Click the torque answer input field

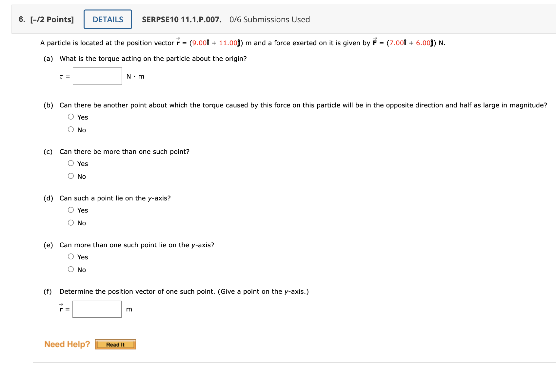tap(97, 76)
